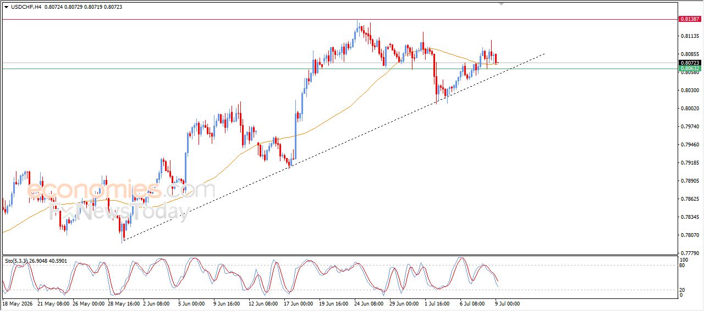Click the FxNewsToday watermark text
704x311 pixels.
pos(119,212)
